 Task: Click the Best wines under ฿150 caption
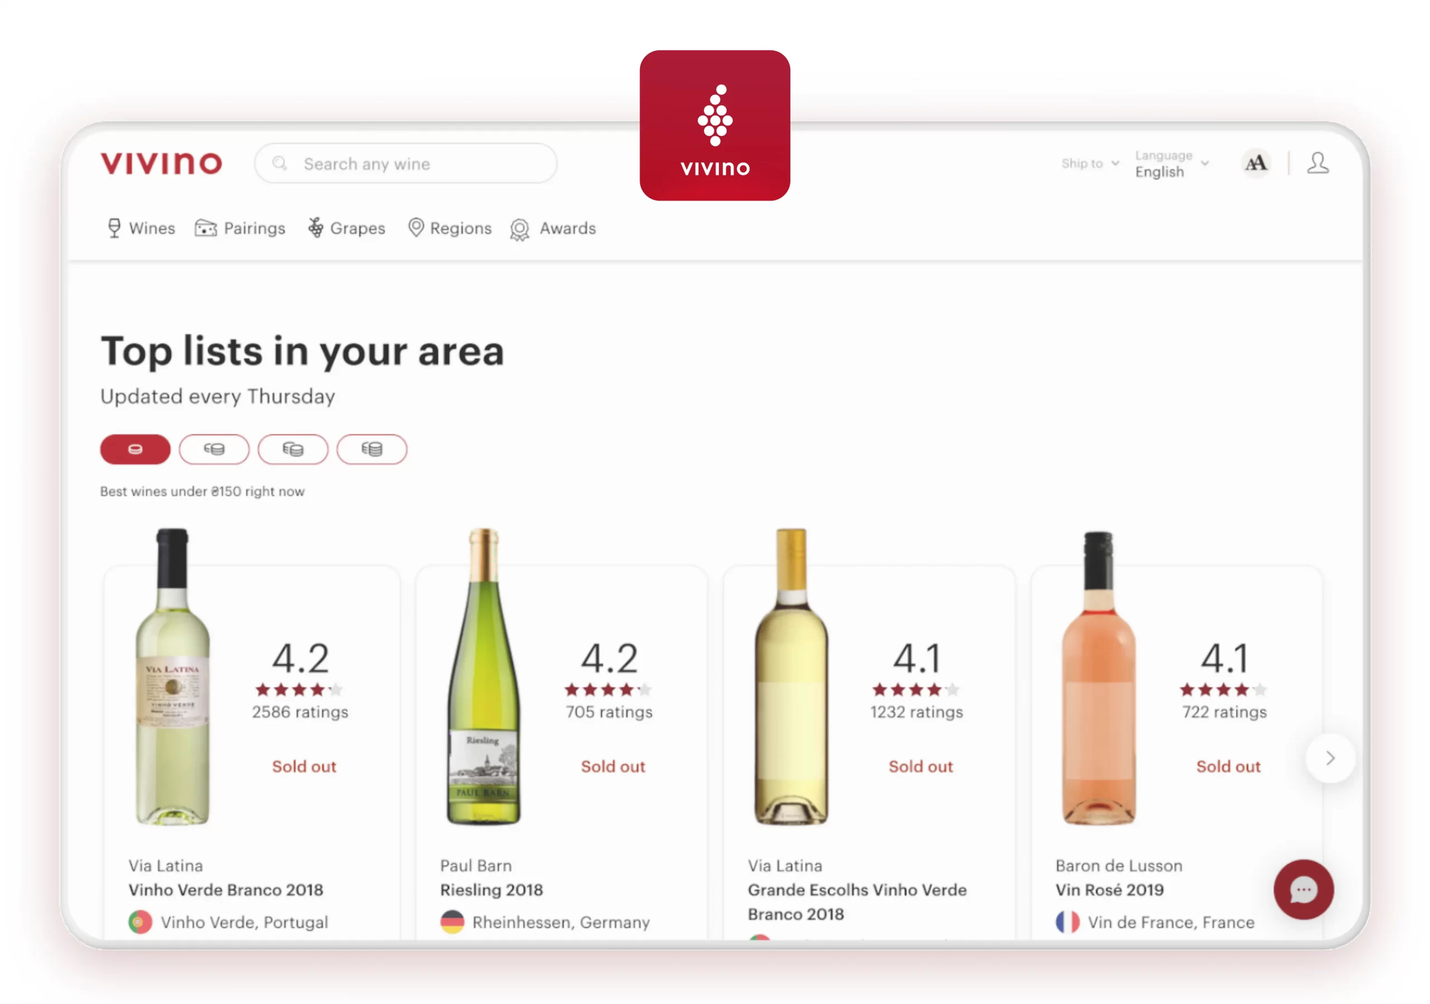click(202, 492)
